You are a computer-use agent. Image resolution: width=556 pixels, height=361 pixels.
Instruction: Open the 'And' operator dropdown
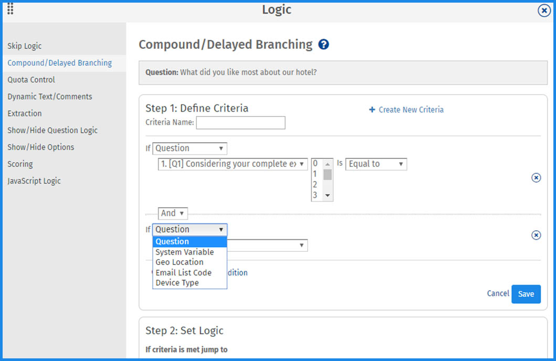click(x=172, y=213)
